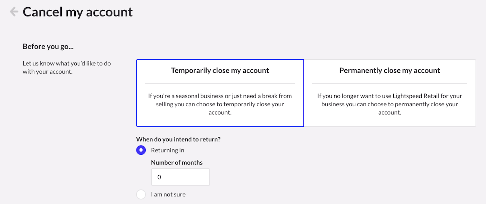
Task: Click the divider under Temporarily close heading
Action: pyautogui.click(x=220, y=83)
